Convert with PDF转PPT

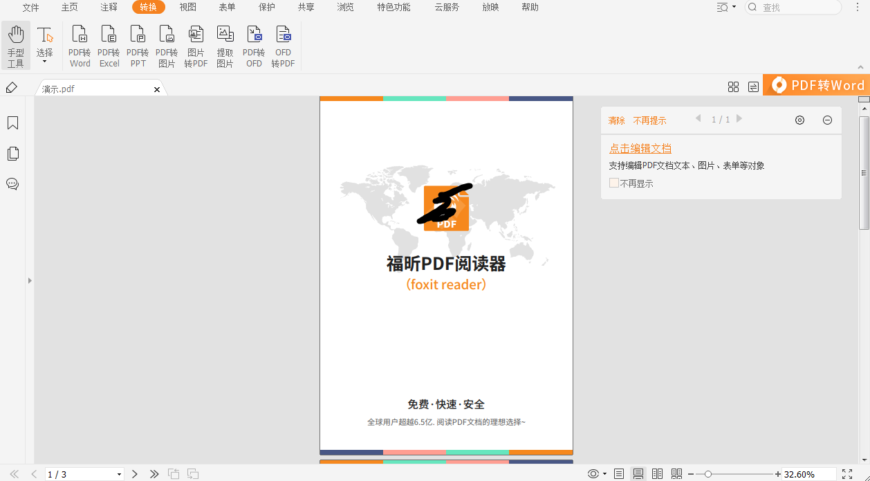[x=138, y=46]
